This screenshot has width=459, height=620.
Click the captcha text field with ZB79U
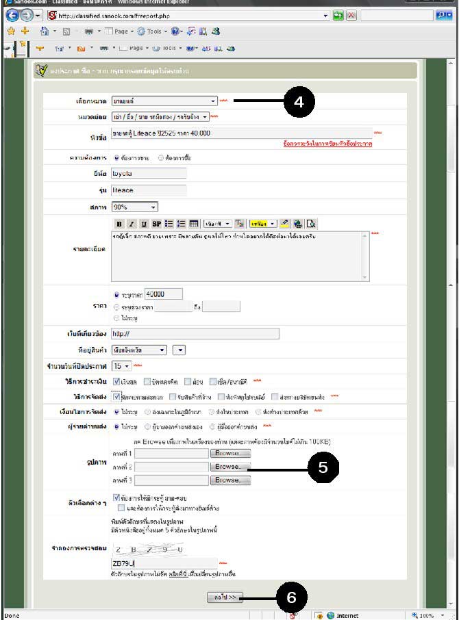point(164,563)
